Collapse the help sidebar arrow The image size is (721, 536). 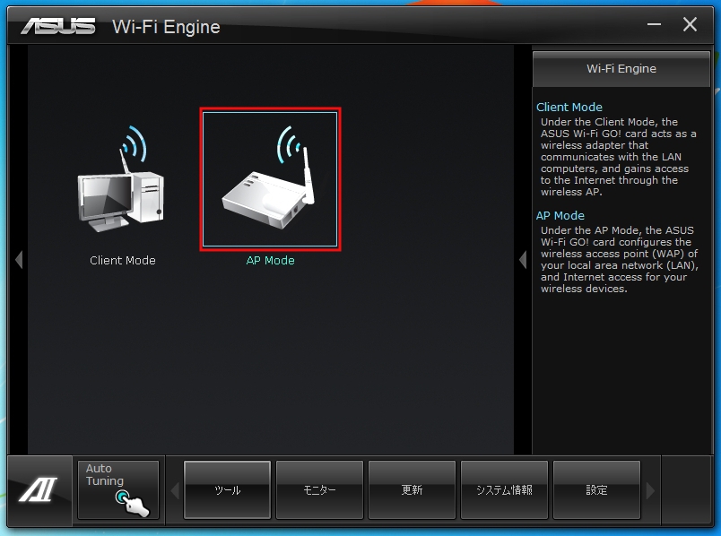(x=523, y=260)
